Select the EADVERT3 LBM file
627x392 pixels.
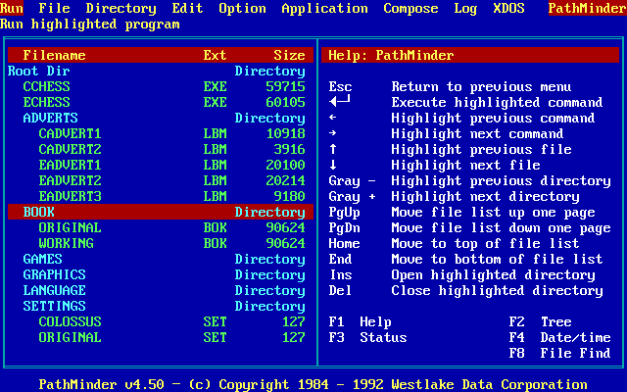[70, 196]
